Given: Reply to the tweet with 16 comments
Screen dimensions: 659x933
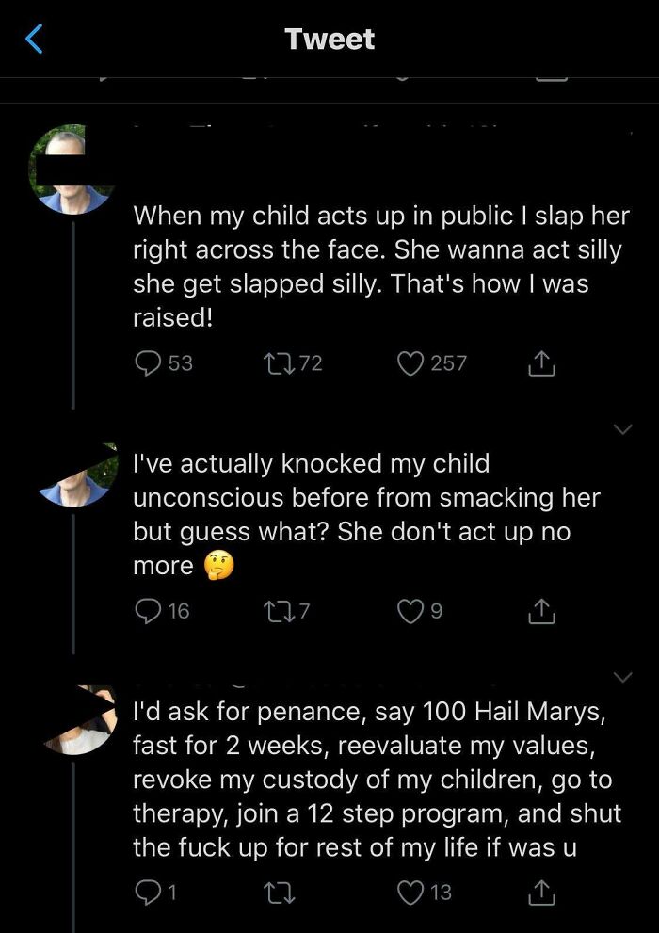Looking at the screenshot, I should (x=149, y=611).
